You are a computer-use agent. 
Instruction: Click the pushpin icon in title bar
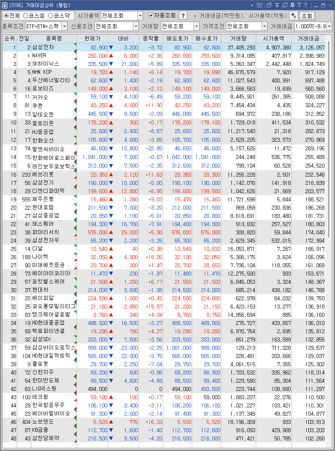pyautogui.click(x=293, y=5)
